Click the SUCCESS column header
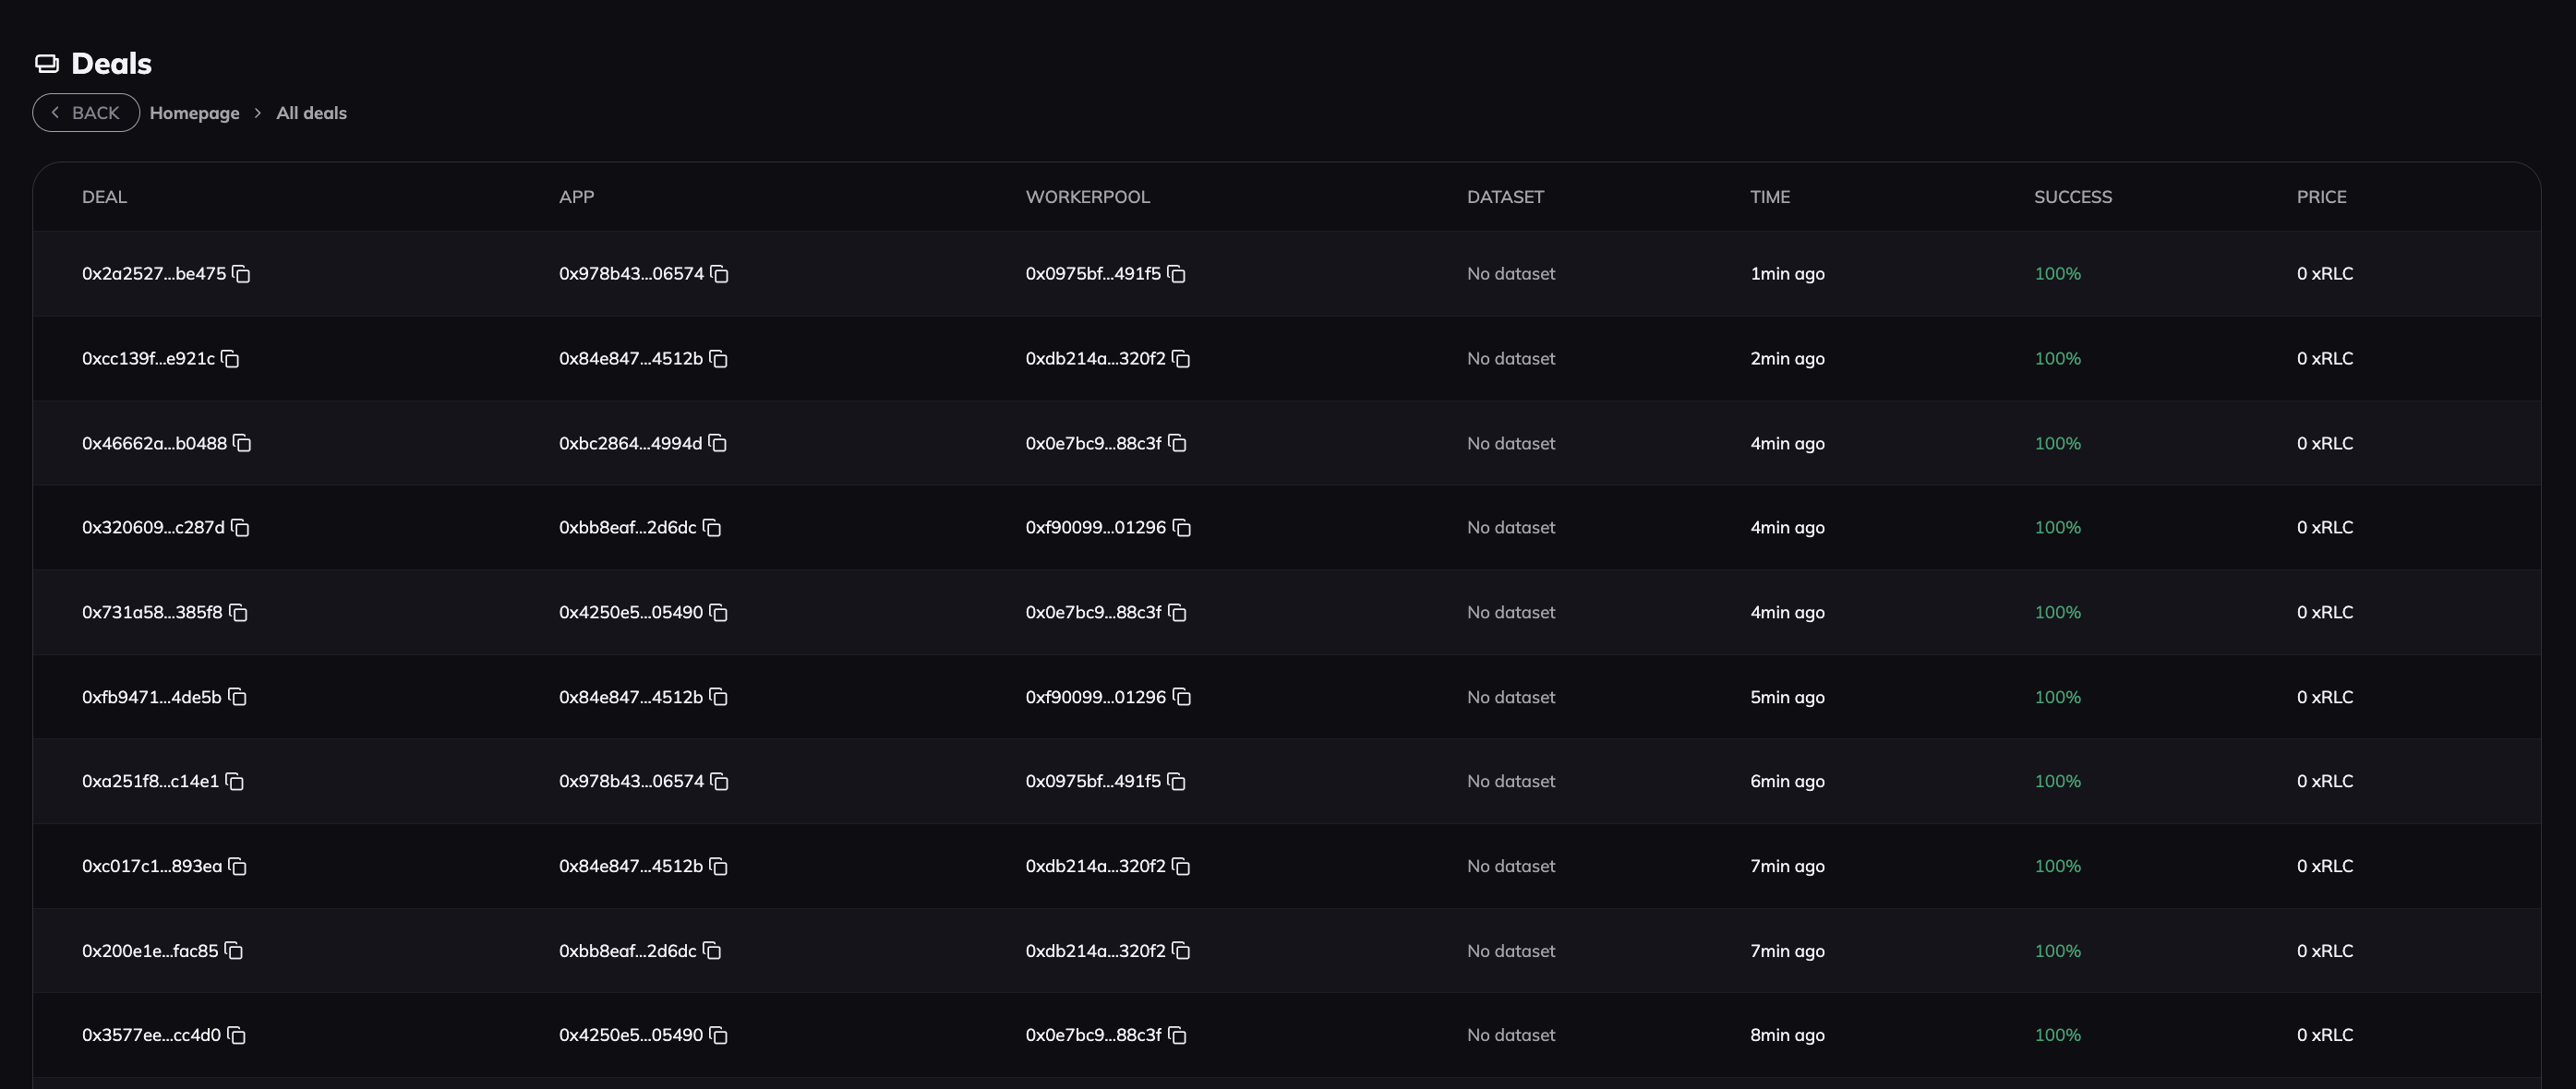2576x1089 pixels. pos(2072,197)
